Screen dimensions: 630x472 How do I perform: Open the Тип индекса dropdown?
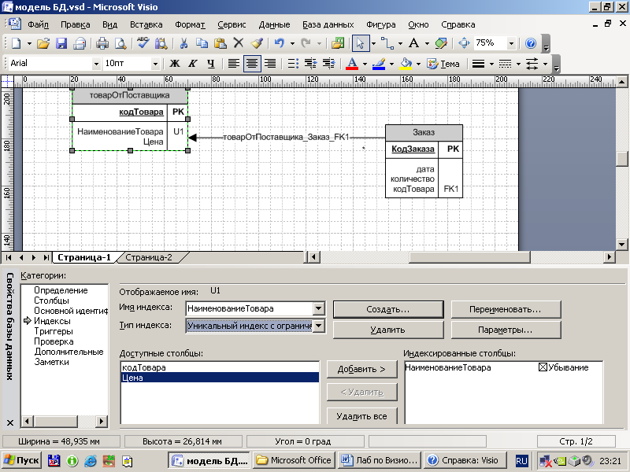(319, 326)
